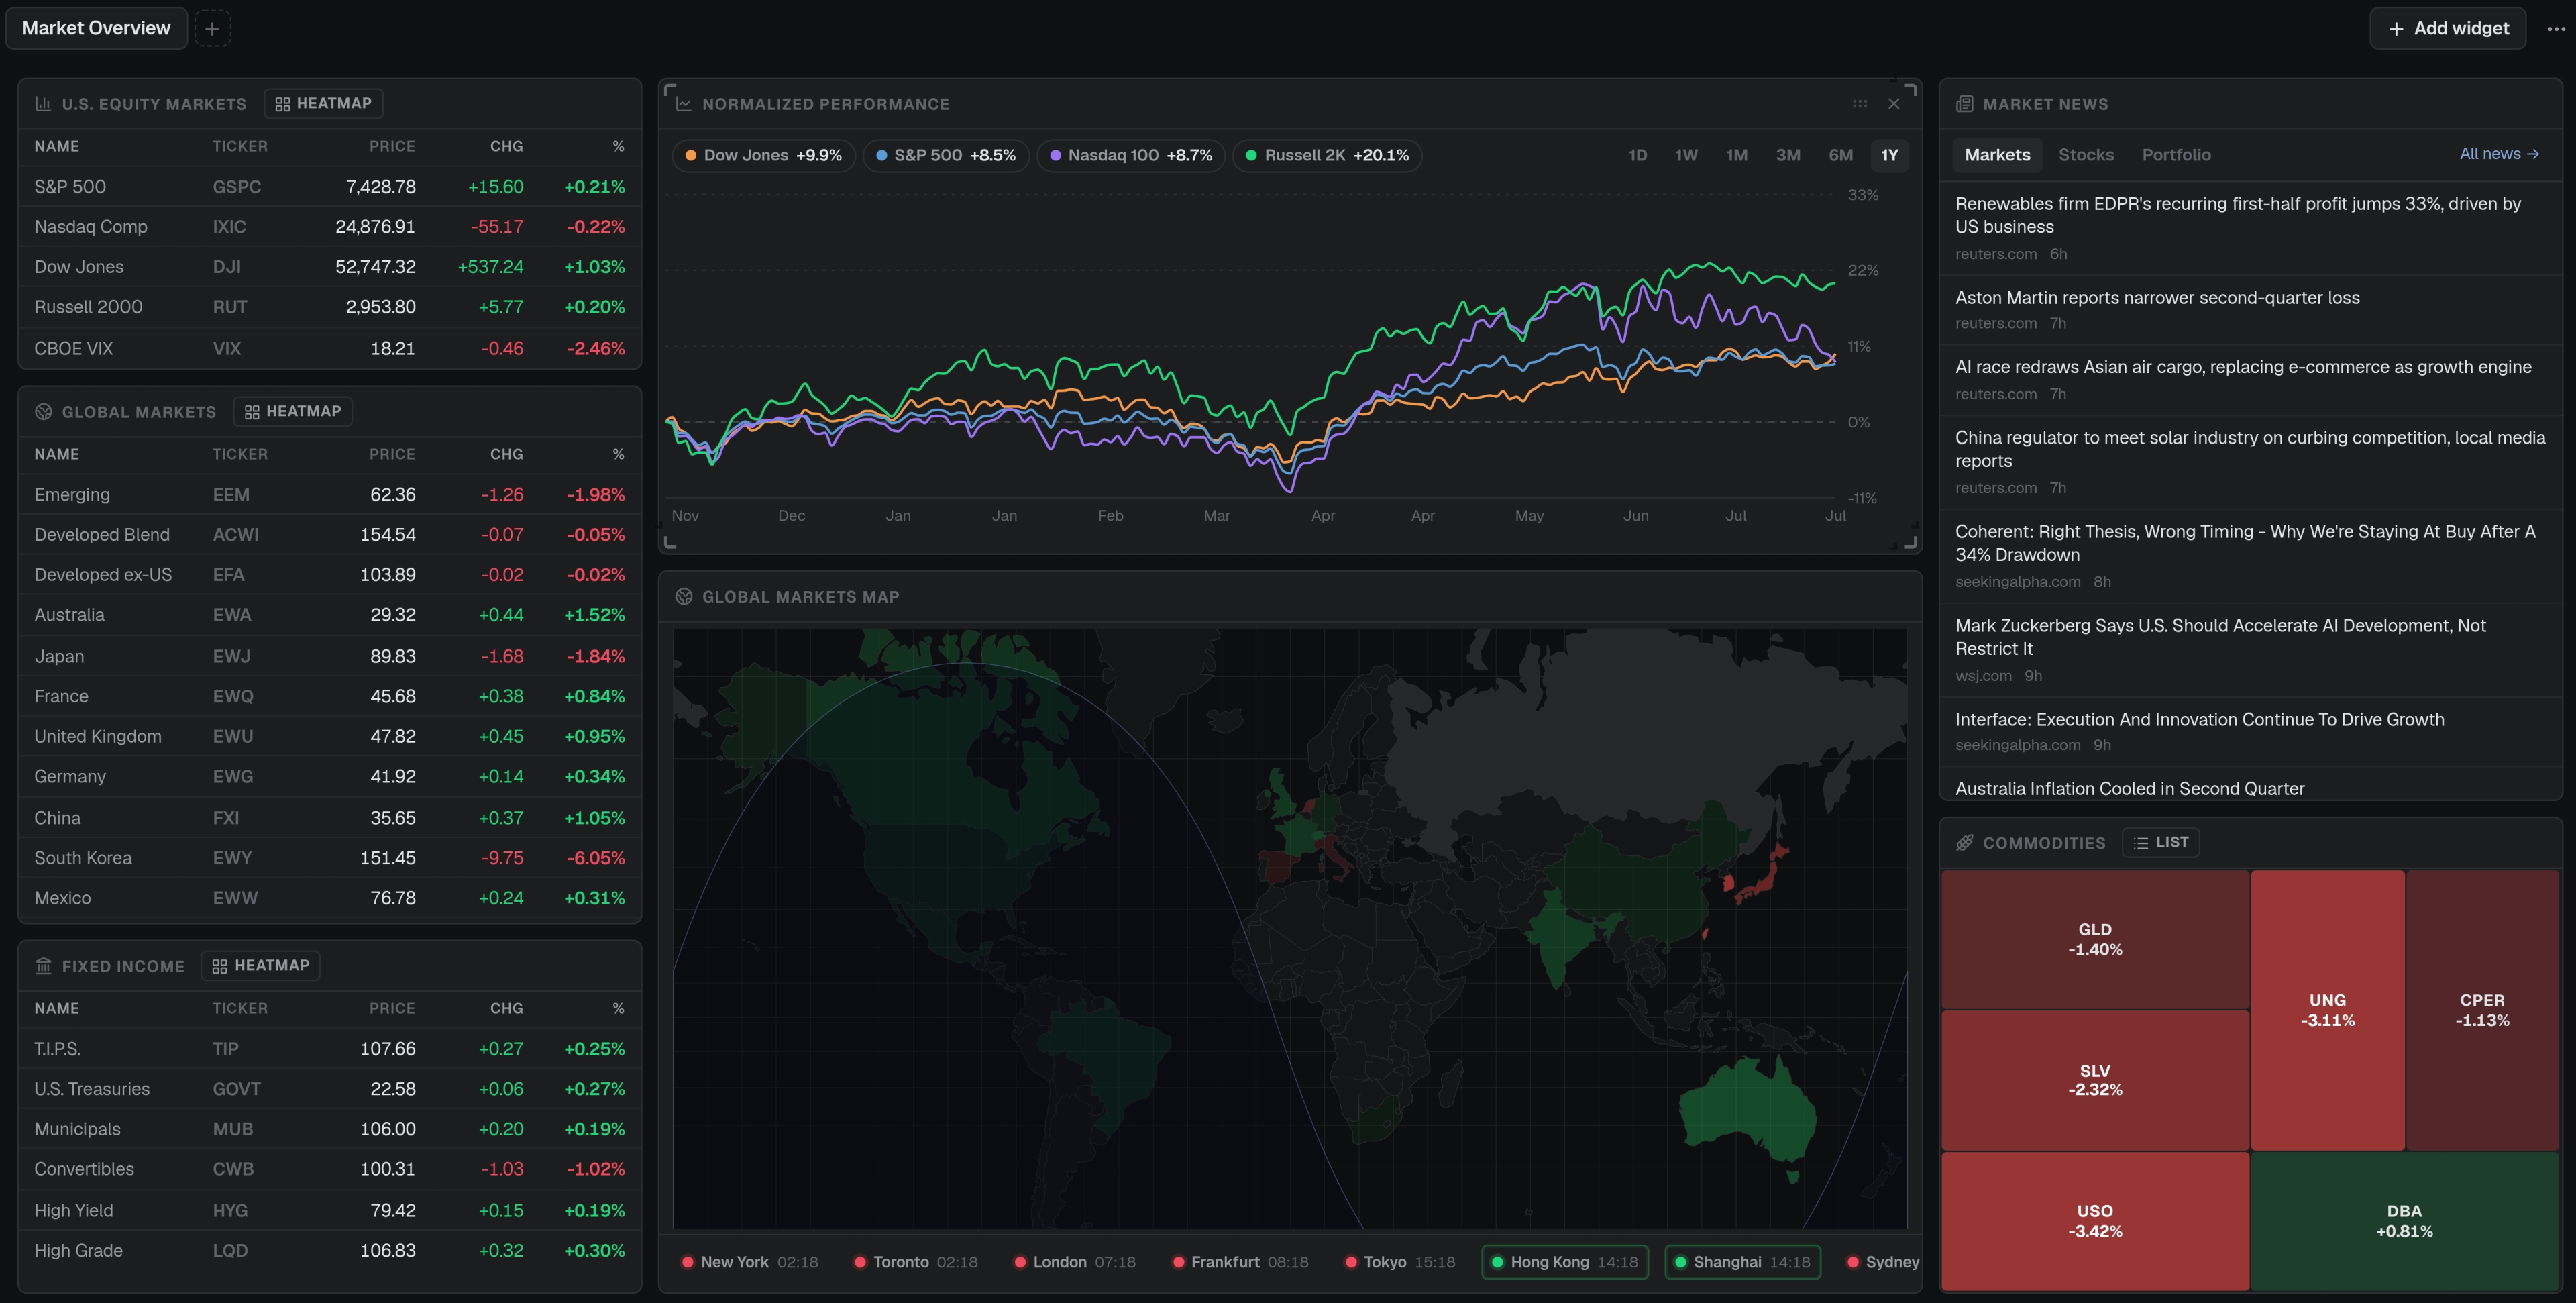This screenshot has width=2576, height=1303.
Task: Click the top-left resize corner of performance widget
Action: 670,90
